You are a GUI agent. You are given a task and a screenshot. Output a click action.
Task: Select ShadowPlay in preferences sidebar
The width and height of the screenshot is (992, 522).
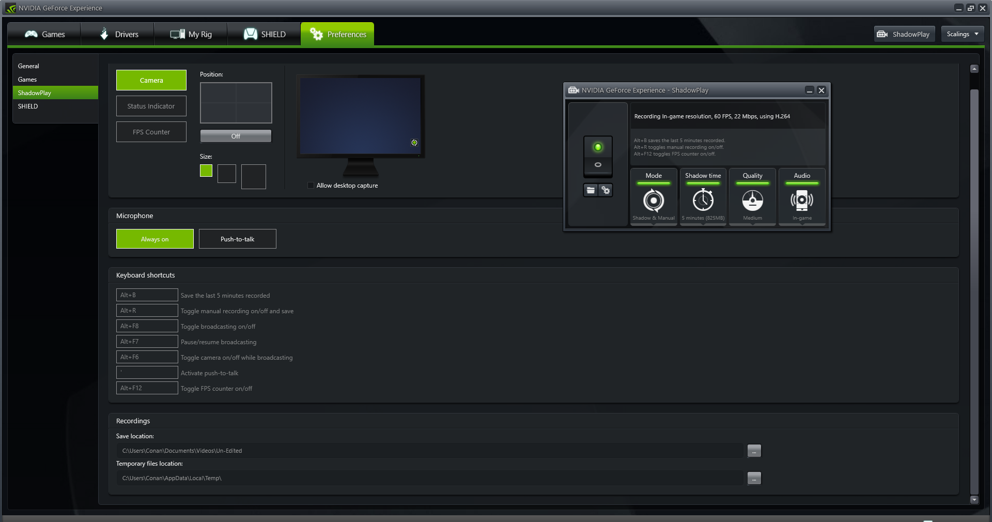(x=55, y=93)
